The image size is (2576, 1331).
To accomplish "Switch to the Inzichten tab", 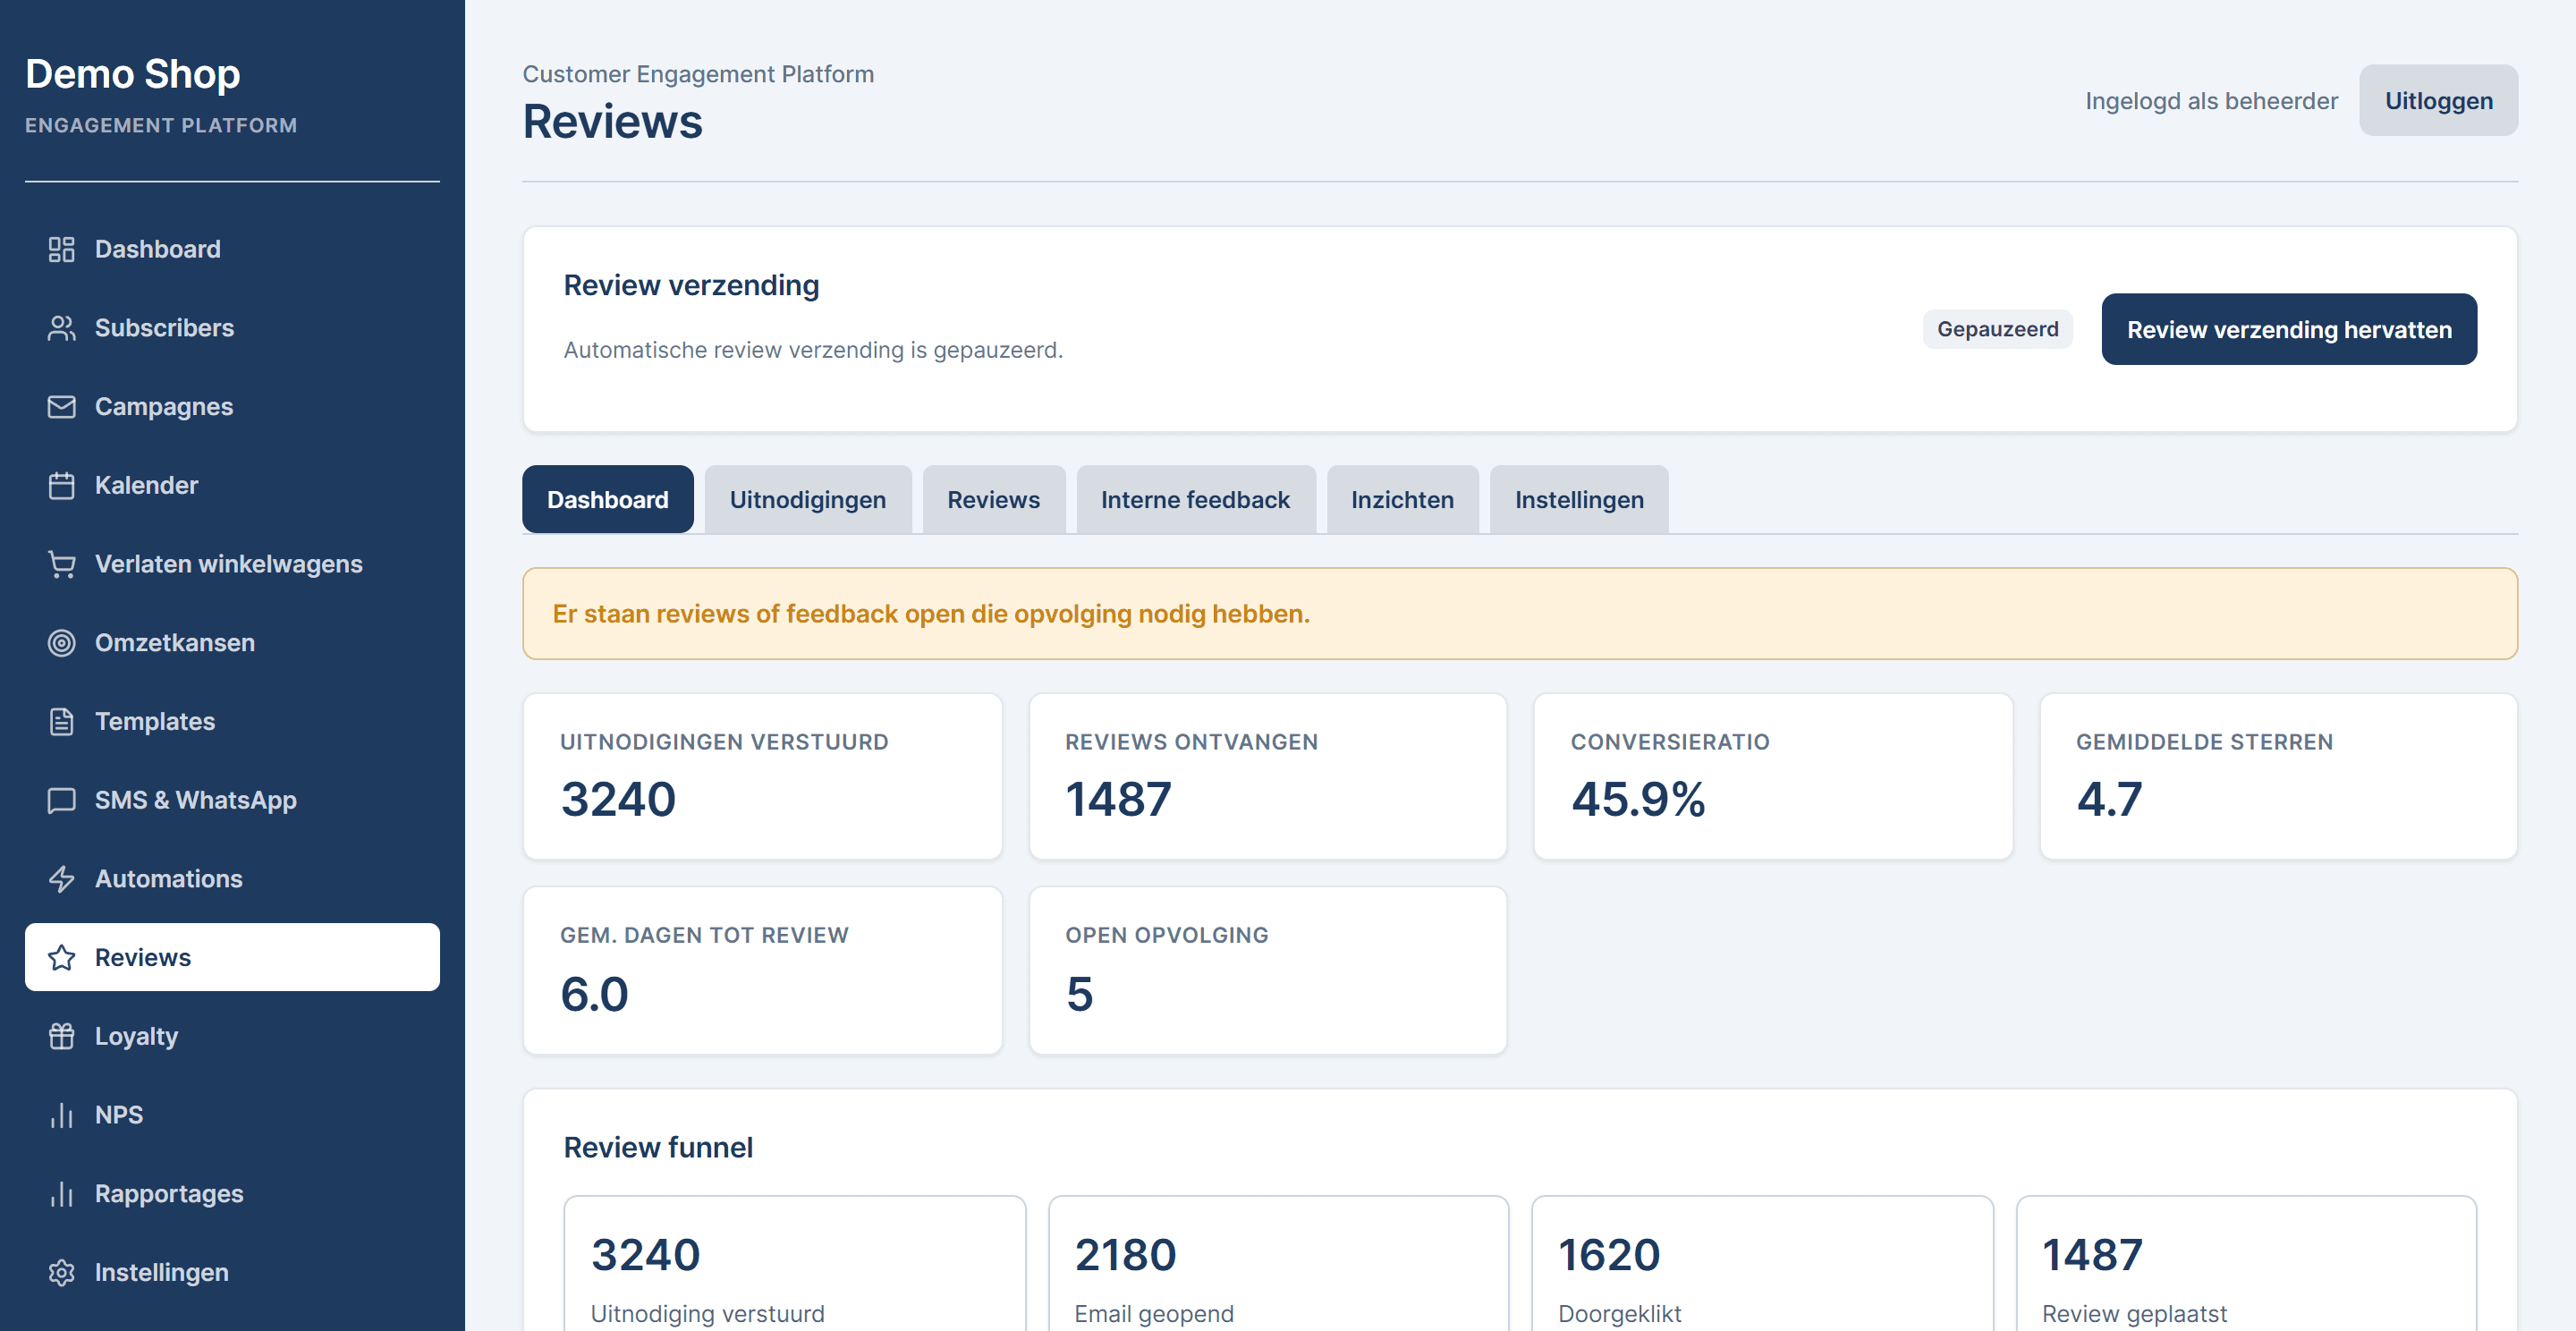I will (x=1402, y=499).
